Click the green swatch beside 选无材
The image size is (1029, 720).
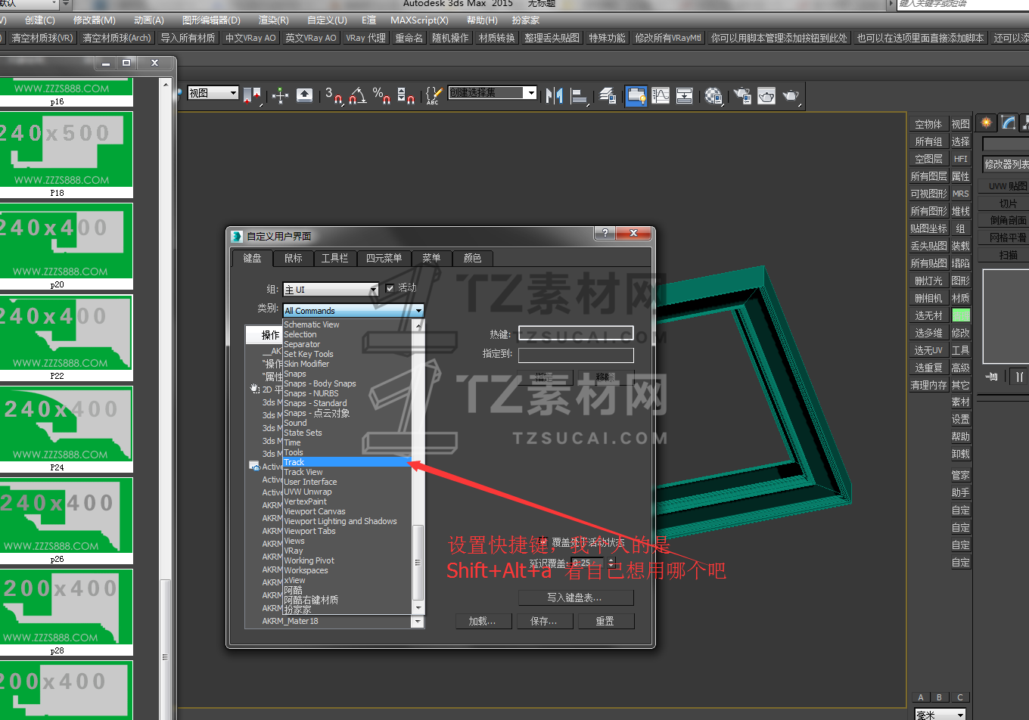961,315
